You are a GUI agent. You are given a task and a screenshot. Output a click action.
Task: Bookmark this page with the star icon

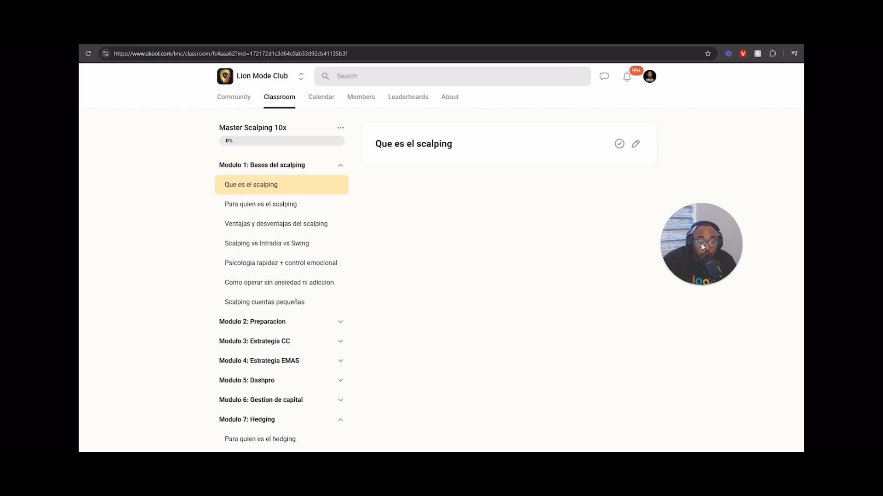point(708,54)
